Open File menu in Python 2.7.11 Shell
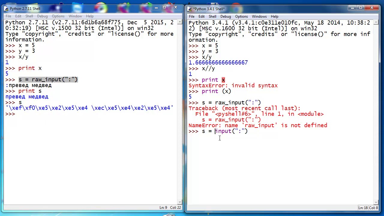Viewport: 384px width, 216px height. coord(8,16)
